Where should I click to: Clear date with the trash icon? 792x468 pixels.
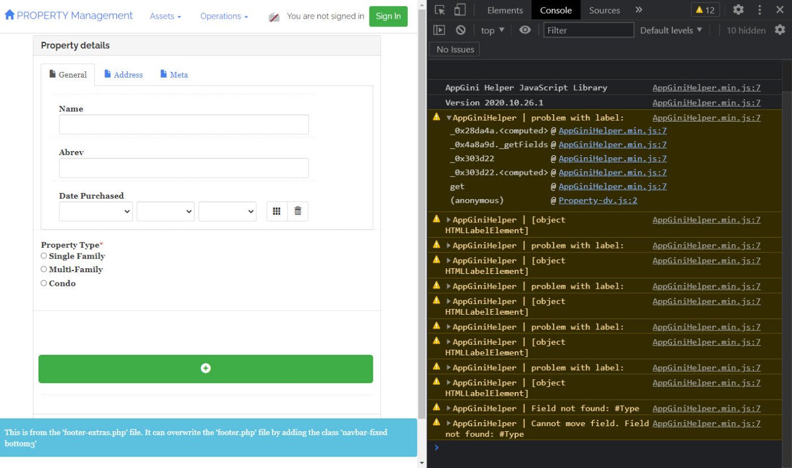click(298, 211)
